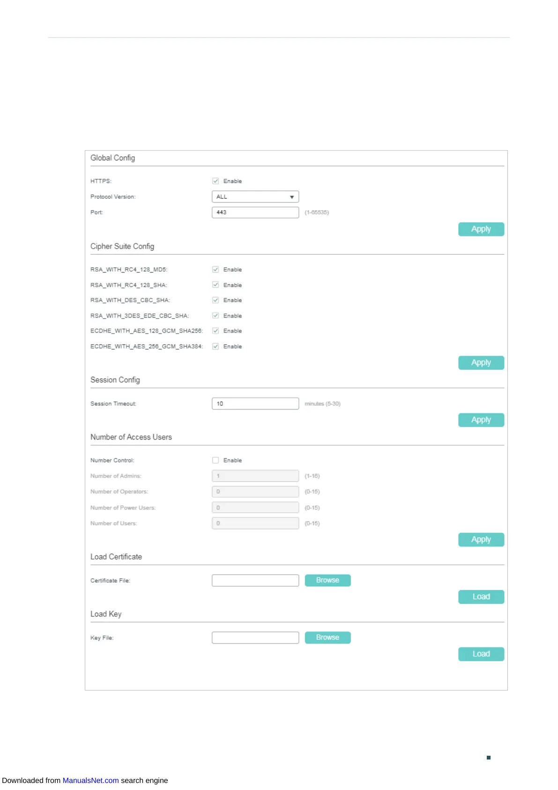Apply the Global Config settings
Screen dimensions: 558x790
481,229
